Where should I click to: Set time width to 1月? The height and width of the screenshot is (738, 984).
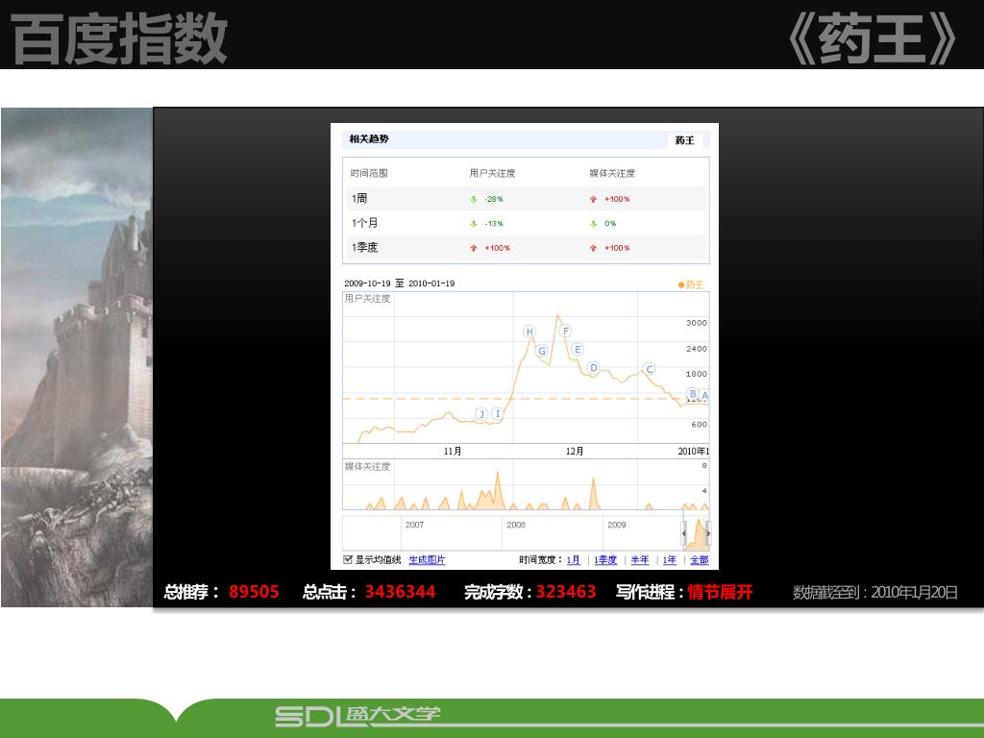[573, 560]
